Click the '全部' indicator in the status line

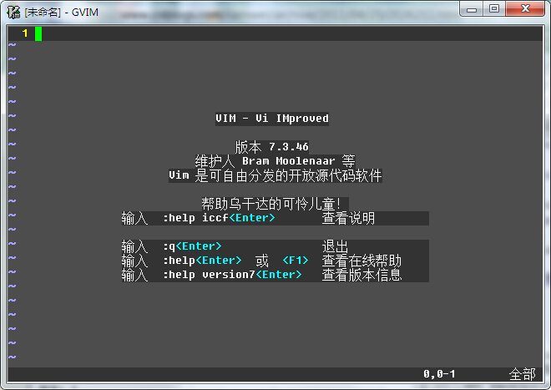[x=523, y=374]
